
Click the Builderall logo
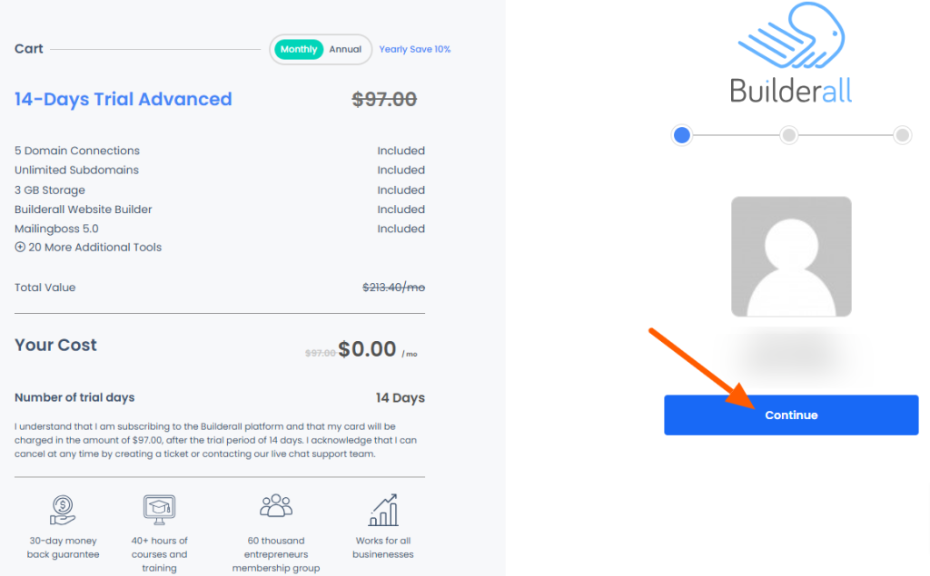tap(791, 53)
